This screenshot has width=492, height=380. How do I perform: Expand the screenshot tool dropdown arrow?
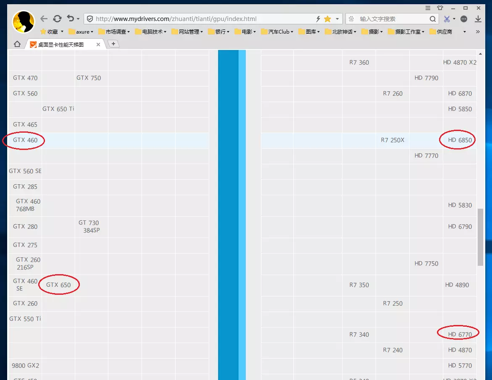coord(454,19)
